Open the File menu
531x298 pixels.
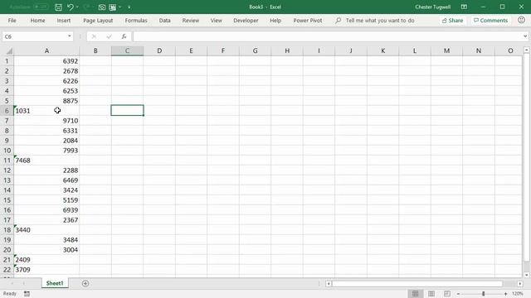pos(12,20)
